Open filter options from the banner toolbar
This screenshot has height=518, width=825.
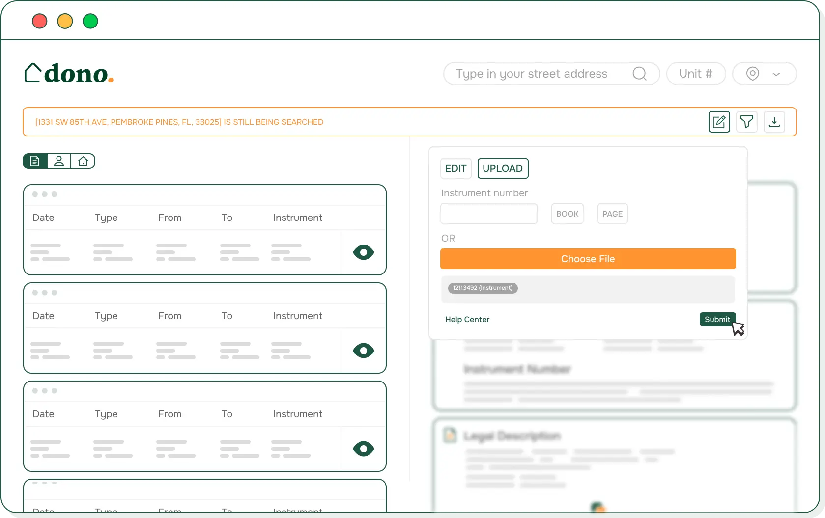(746, 122)
